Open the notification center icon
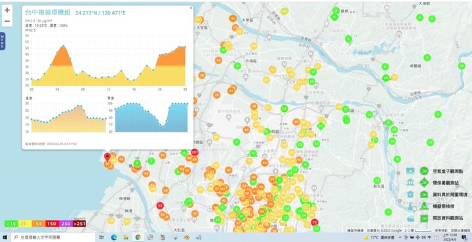472x242 pixels. tap(464, 237)
